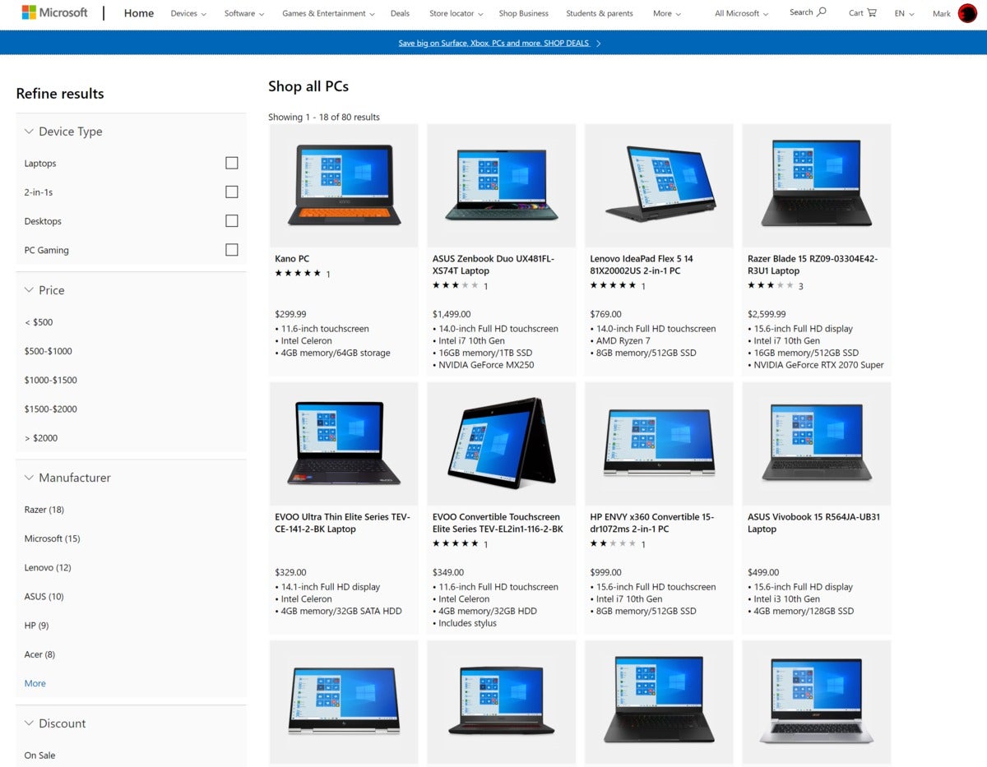The width and height of the screenshot is (987, 767).
Task: Open the Kano PC title link
Action: click(292, 259)
